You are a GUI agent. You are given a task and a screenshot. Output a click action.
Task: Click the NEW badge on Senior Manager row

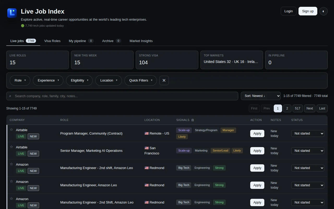pyautogui.click(x=33, y=154)
